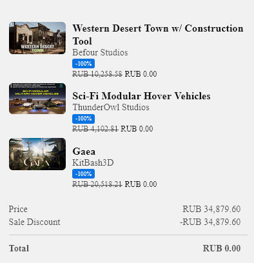The image size is (254, 263).
Task: Visit the Befour Studios seller link
Action: [x=100, y=52]
